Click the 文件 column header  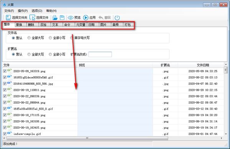[40, 65]
